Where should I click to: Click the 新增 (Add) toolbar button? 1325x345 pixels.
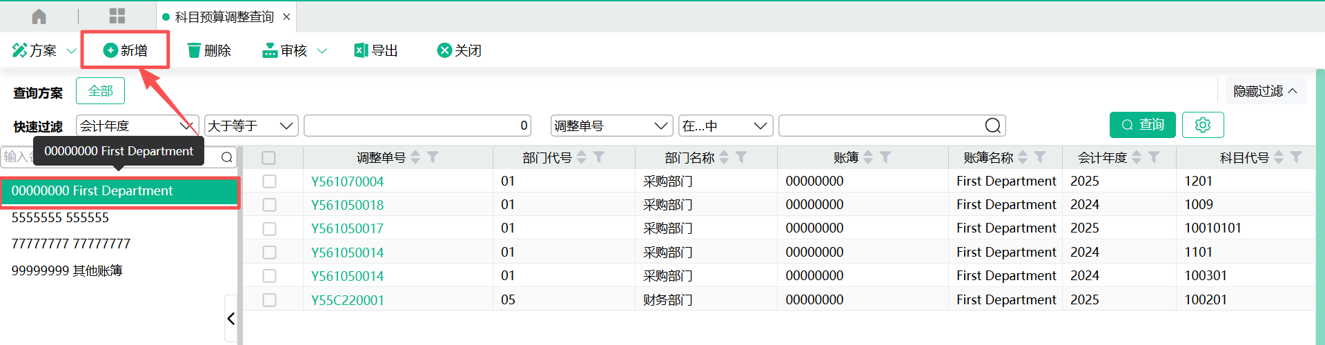pos(126,50)
